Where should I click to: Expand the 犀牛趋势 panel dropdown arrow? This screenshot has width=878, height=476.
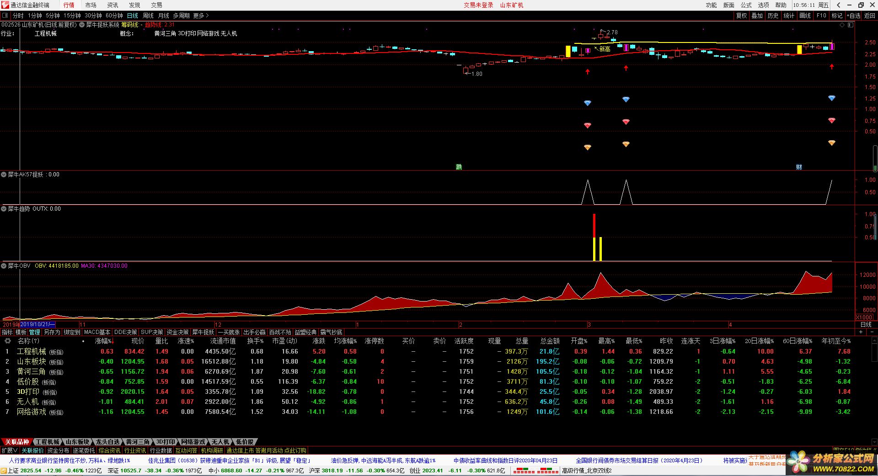[4, 209]
